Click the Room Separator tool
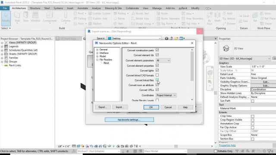This screenshot has height=155, width=276. pos(168,19)
